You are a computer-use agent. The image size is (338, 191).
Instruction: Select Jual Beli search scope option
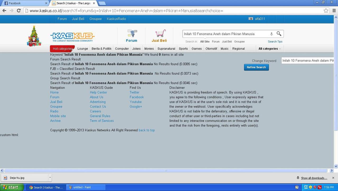pos(227,41)
